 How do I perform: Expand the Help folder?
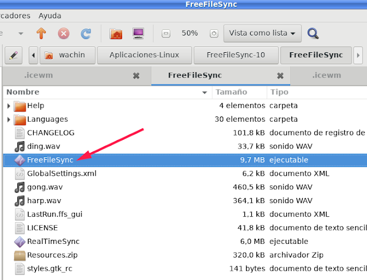click(9, 106)
